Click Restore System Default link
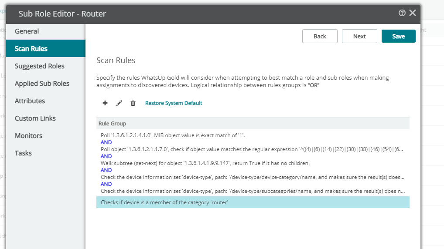 [174, 103]
